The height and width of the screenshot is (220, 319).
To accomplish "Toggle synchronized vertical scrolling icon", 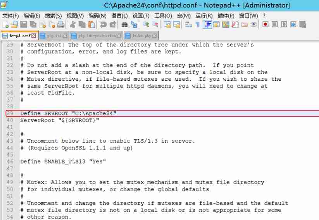I will click(x=167, y=25).
